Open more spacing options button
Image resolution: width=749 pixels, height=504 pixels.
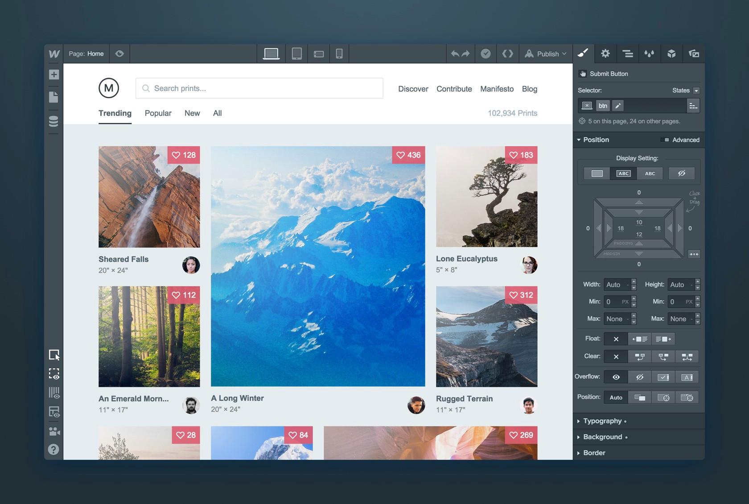(x=694, y=254)
